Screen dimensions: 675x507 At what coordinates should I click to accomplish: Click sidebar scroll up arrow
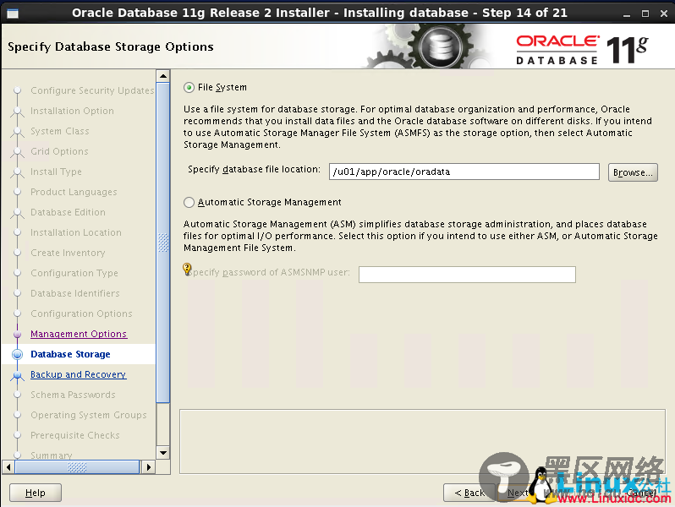tap(163, 77)
